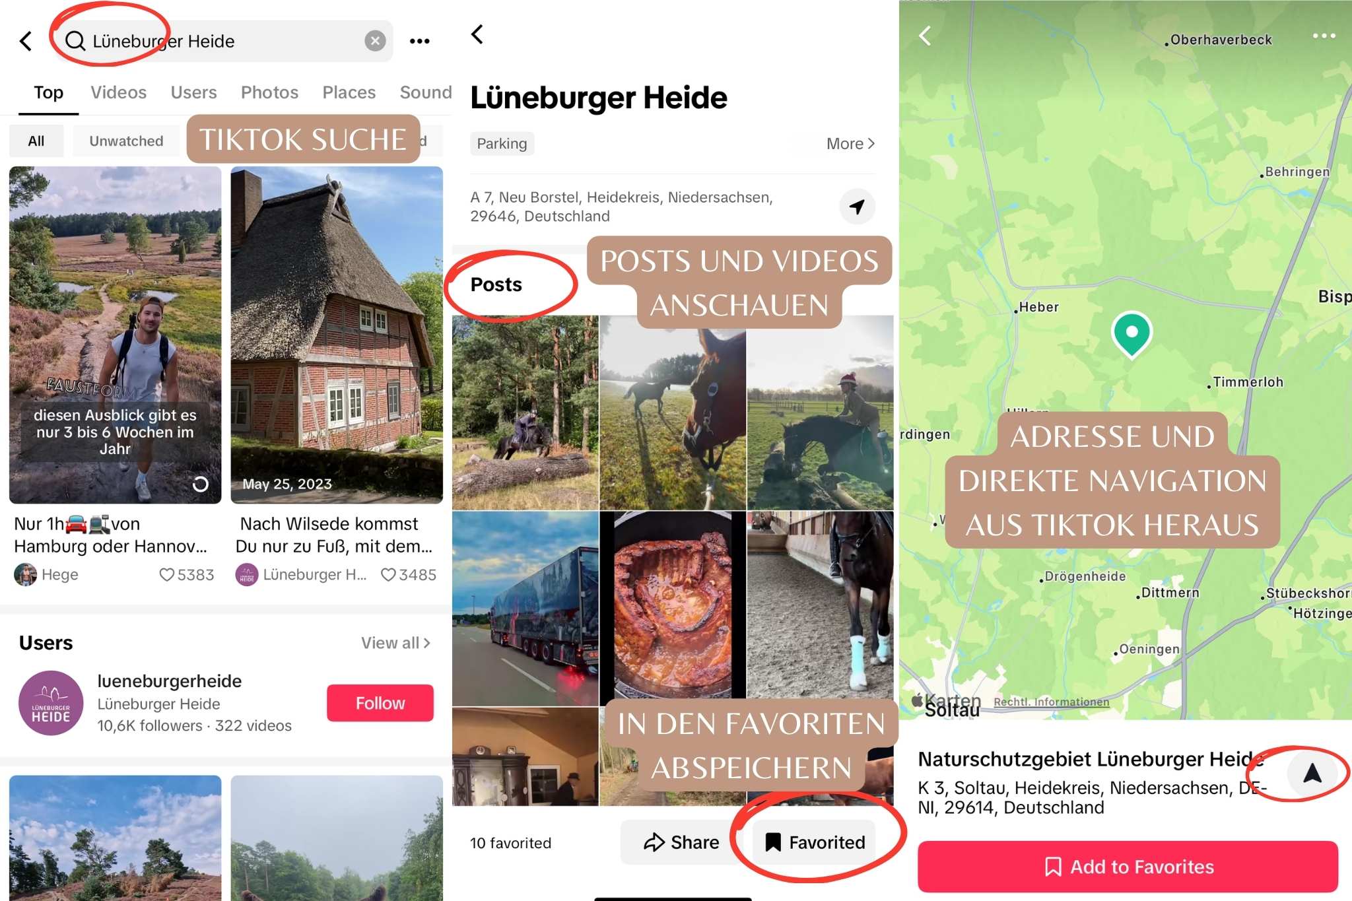Switch to the Places tab
1352x901 pixels.
tap(349, 92)
